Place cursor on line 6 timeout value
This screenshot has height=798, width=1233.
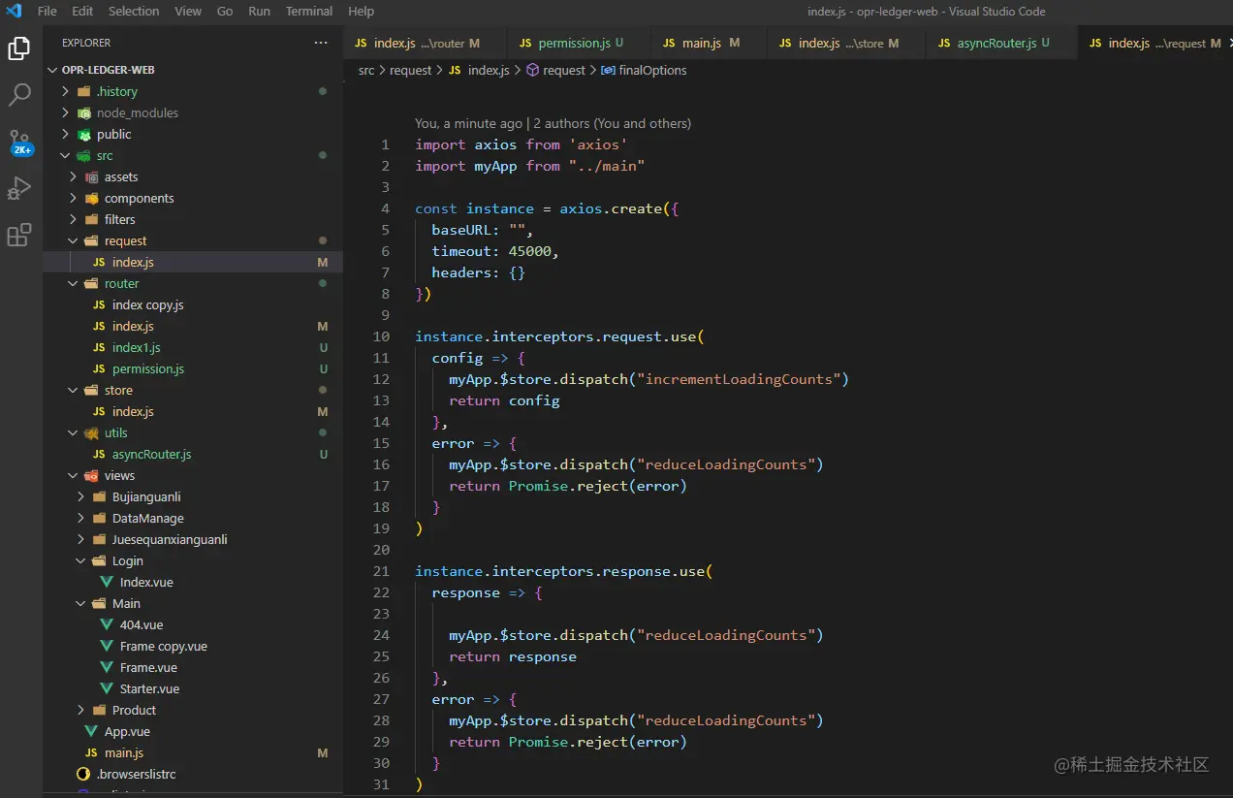tap(530, 251)
